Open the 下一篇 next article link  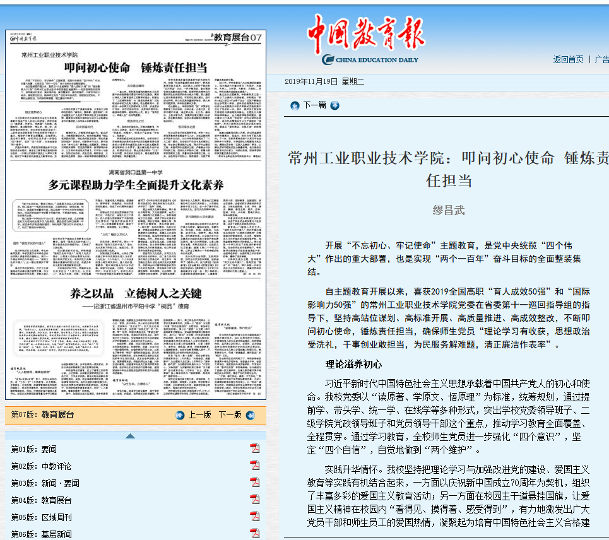click(x=315, y=105)
